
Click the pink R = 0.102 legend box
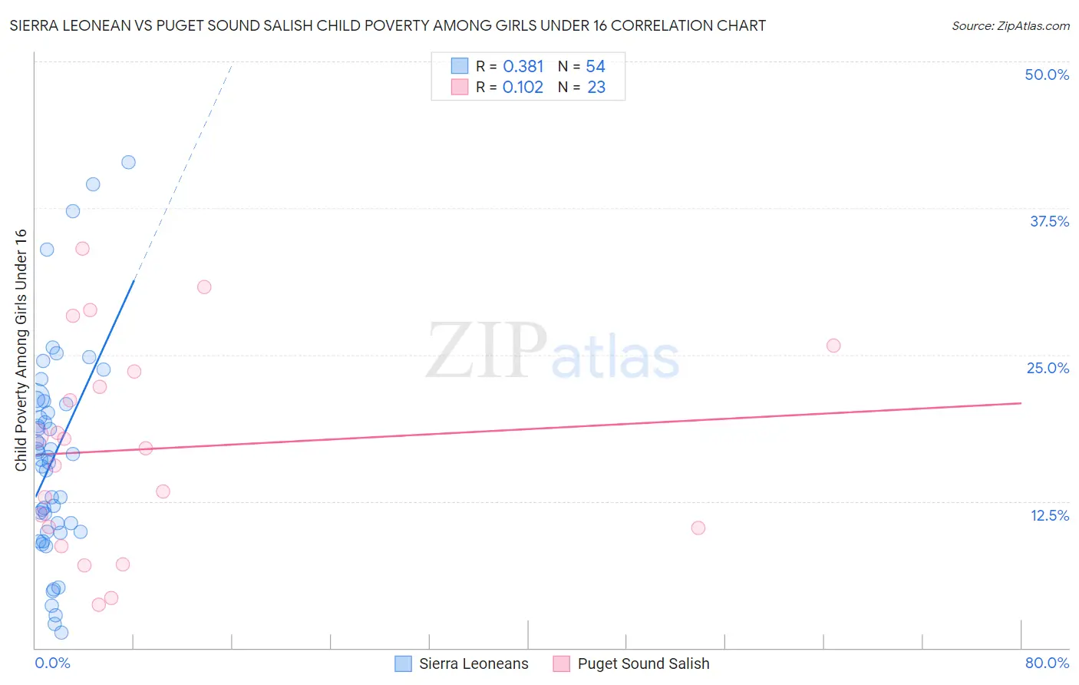coord(459,87)
